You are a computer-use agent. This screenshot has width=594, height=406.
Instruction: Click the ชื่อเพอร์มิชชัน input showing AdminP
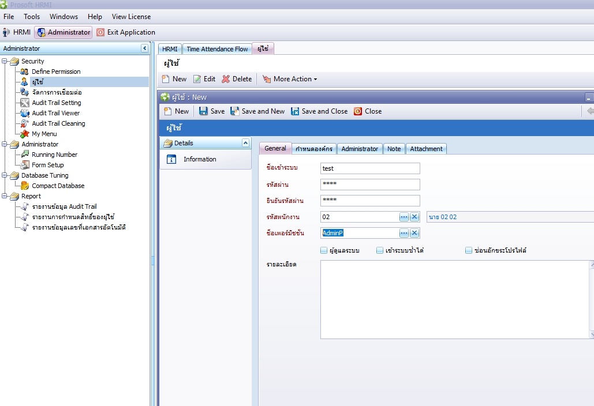pos(360,233)
